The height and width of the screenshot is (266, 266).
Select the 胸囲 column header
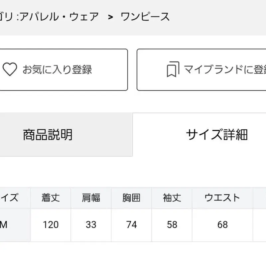pyautogui.click(x=131, y=198)
